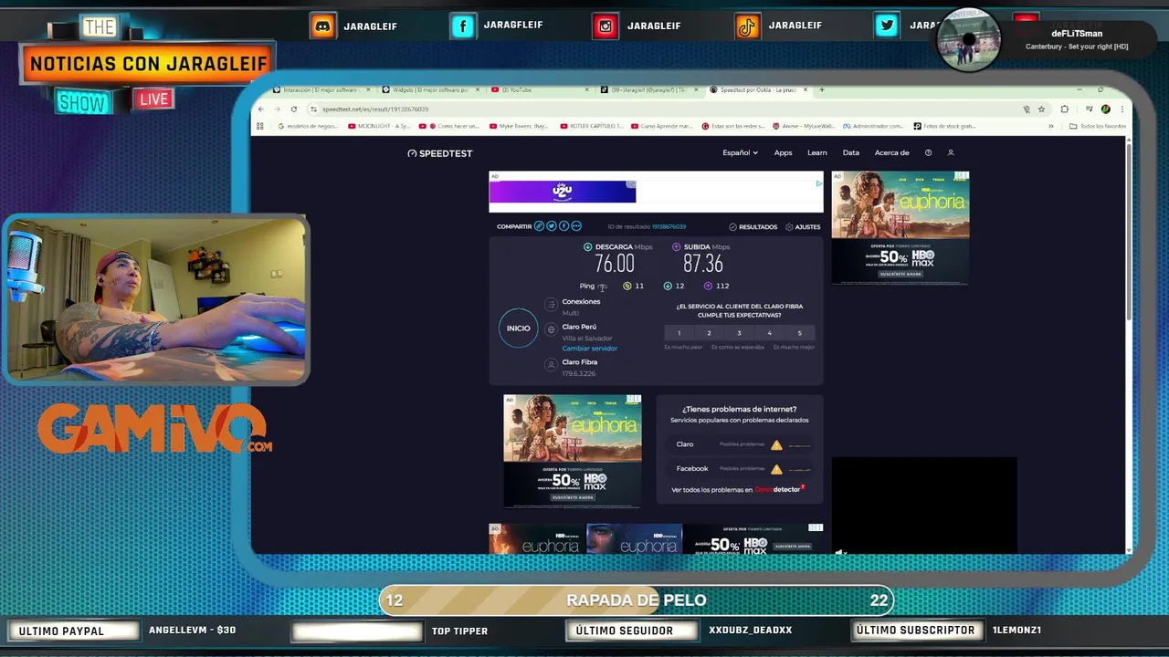Open the Anime - MyLiveWall bookmark
The height and width of the screenshot is (657, 1169).
tap(803, 126)
